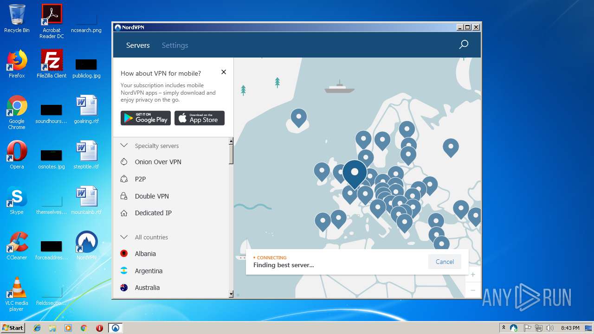Open Internet Explorer from taskbar
594x334 pixels.
(x=37, y=328)
